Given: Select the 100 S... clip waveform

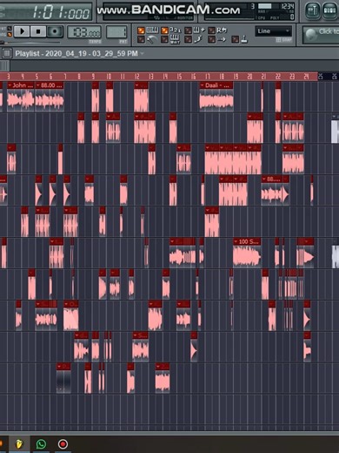Looking at the screenshot, I should 247,256.
